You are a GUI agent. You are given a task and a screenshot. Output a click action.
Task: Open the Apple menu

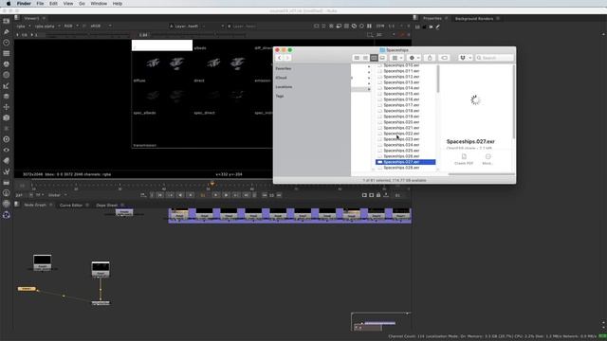[9, 4]
